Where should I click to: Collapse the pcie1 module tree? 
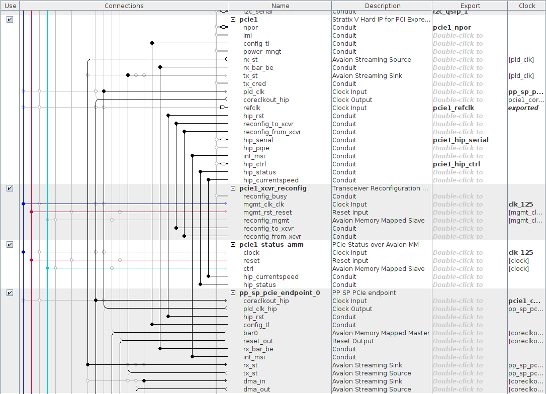(x=232, y=19)
